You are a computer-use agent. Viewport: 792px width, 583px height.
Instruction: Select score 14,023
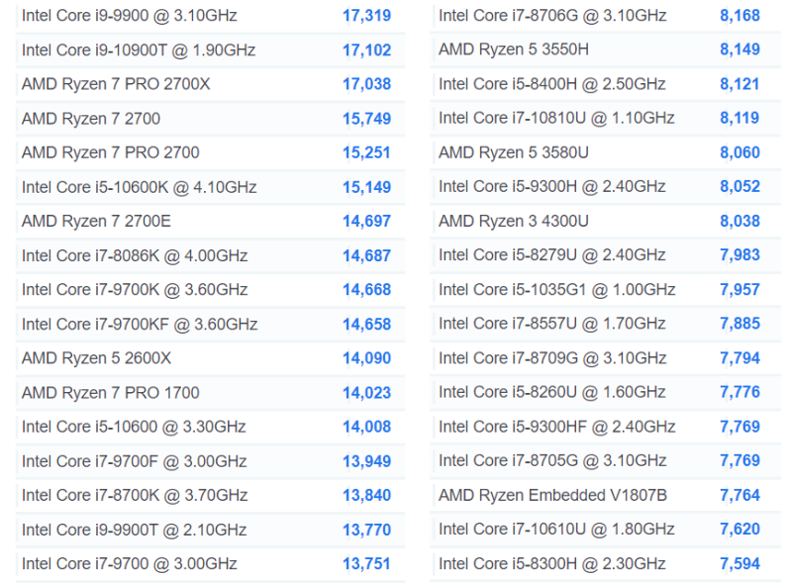366,393
